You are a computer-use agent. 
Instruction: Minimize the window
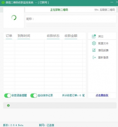point(112,2)
